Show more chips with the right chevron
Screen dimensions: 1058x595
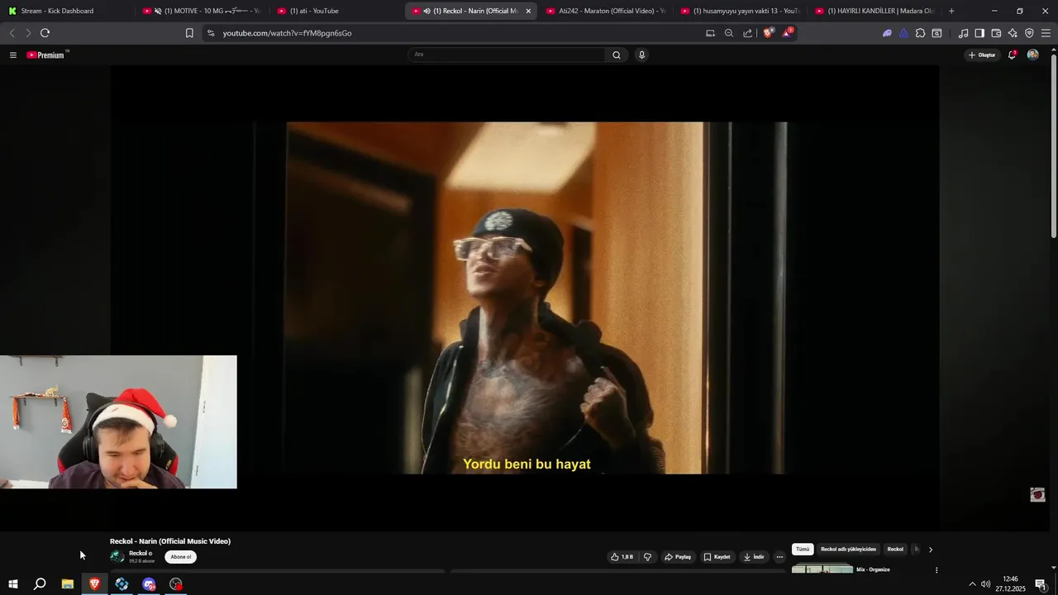[930, 550]
